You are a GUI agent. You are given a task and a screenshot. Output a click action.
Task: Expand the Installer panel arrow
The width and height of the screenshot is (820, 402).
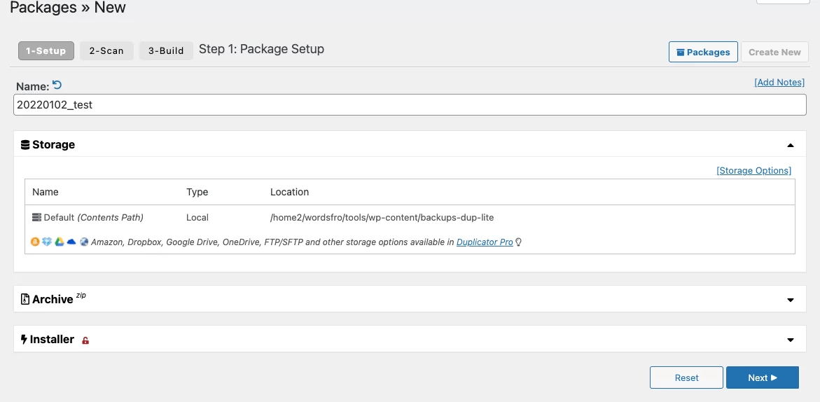point(791,340)
